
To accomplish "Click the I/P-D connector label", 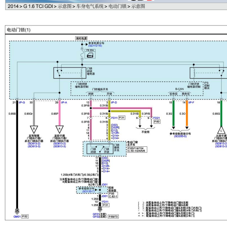I will click(x=114, y=102).
